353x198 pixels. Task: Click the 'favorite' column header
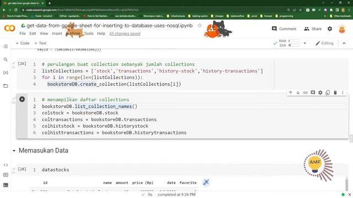(188, 183)
